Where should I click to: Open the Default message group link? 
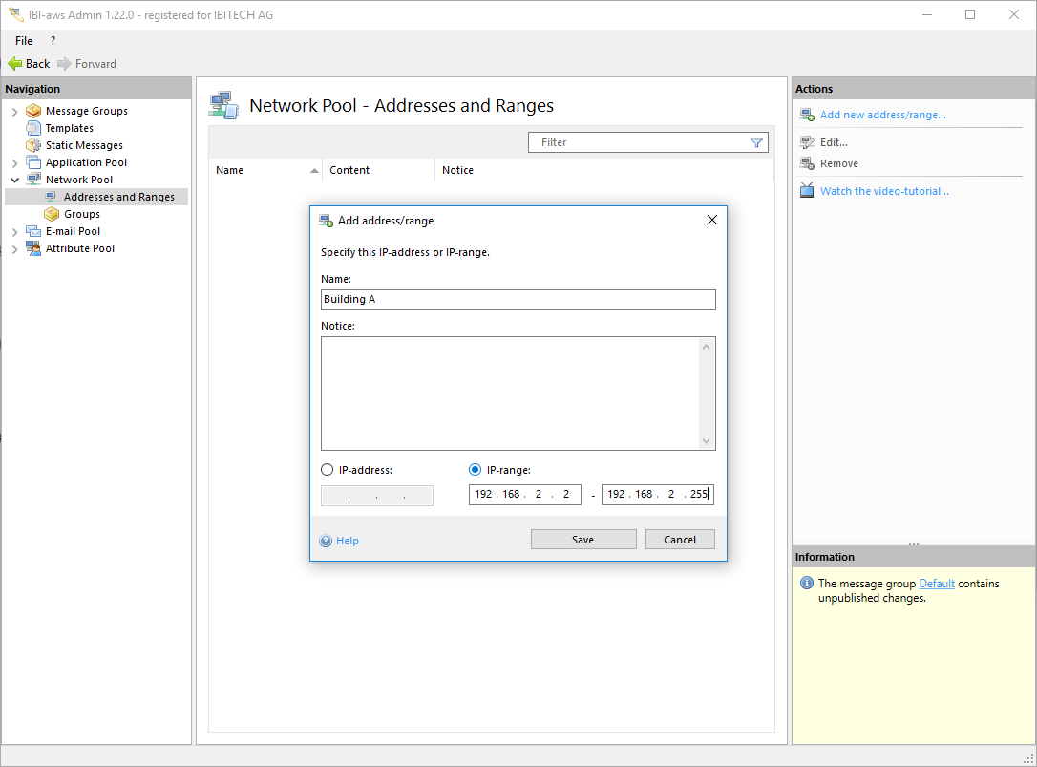(936, 584)
